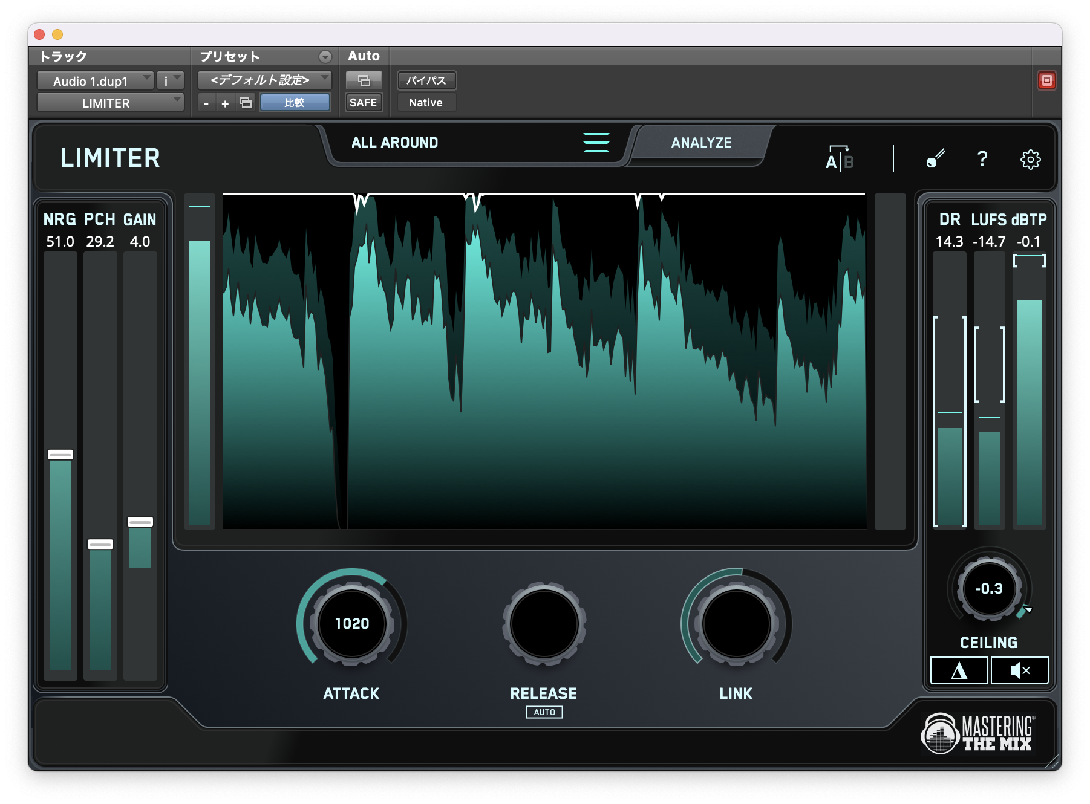
Task: Click the help question mark icon
Action: point(982,158)
